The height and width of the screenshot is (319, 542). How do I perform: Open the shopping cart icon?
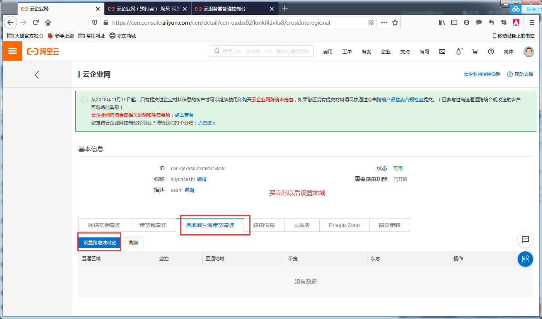(475, 51)
